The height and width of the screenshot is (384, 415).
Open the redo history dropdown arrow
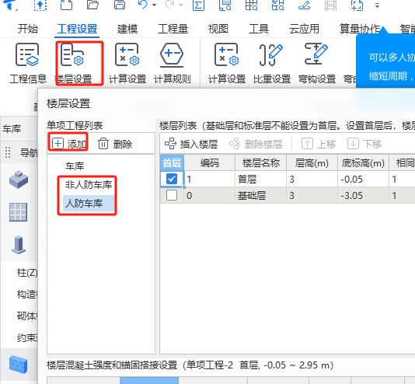tap(181, 5)
